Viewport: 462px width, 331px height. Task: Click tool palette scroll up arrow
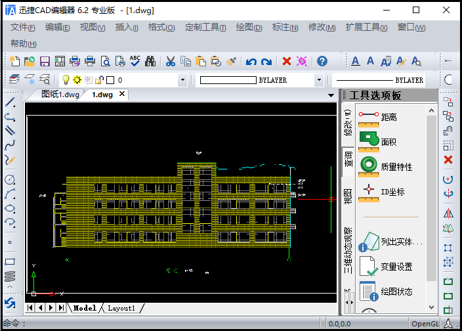(431, 110)
